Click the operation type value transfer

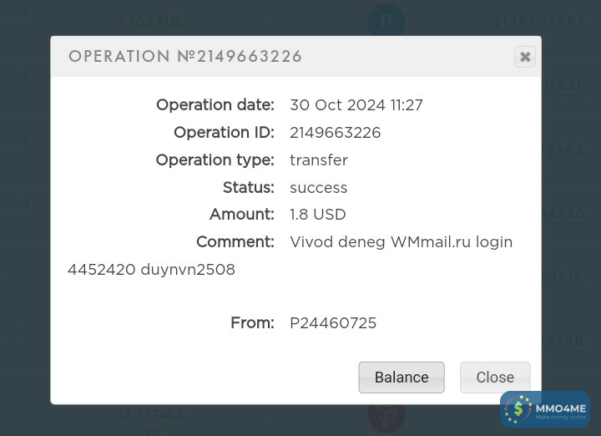tap(318, 160)
